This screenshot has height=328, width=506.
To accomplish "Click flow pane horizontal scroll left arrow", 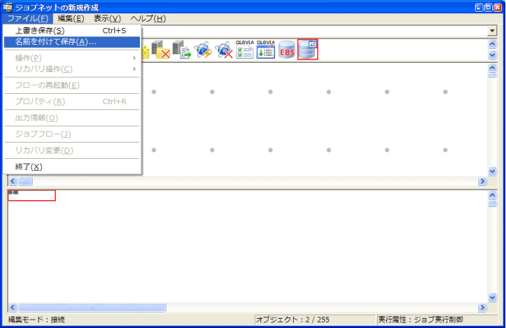I will click(x=12, y=181).
